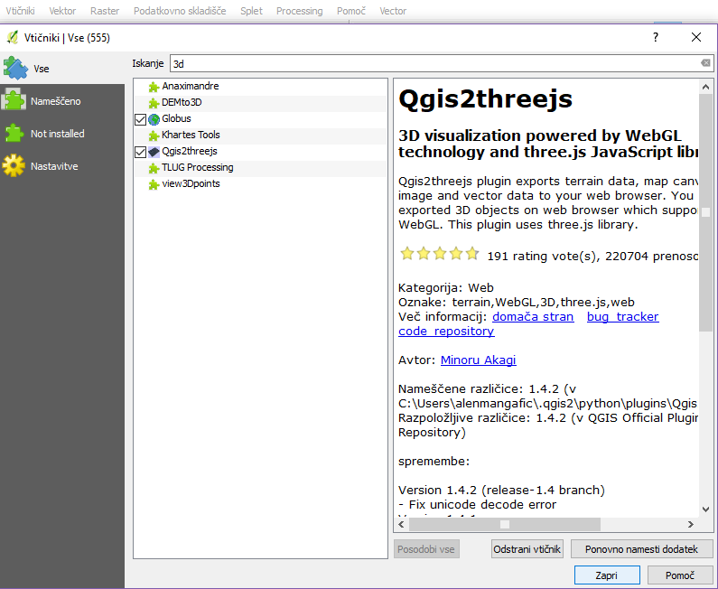Viewport: 718px width, 589px height.
Task: Open the Podatkovno skladišče menu
Action: (180, 11)
